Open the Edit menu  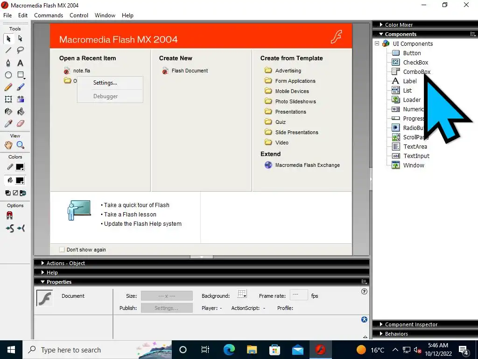click(x=23, y=15)
